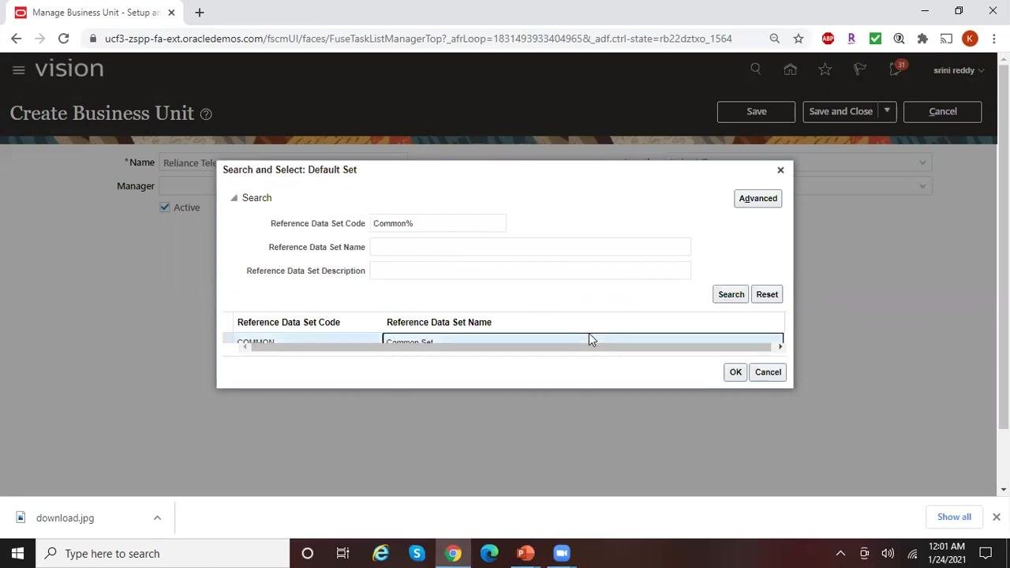Reload the page in Chrome
Image resolution: width=1010 pixels, height=568 pixels.
pos(64,39)
